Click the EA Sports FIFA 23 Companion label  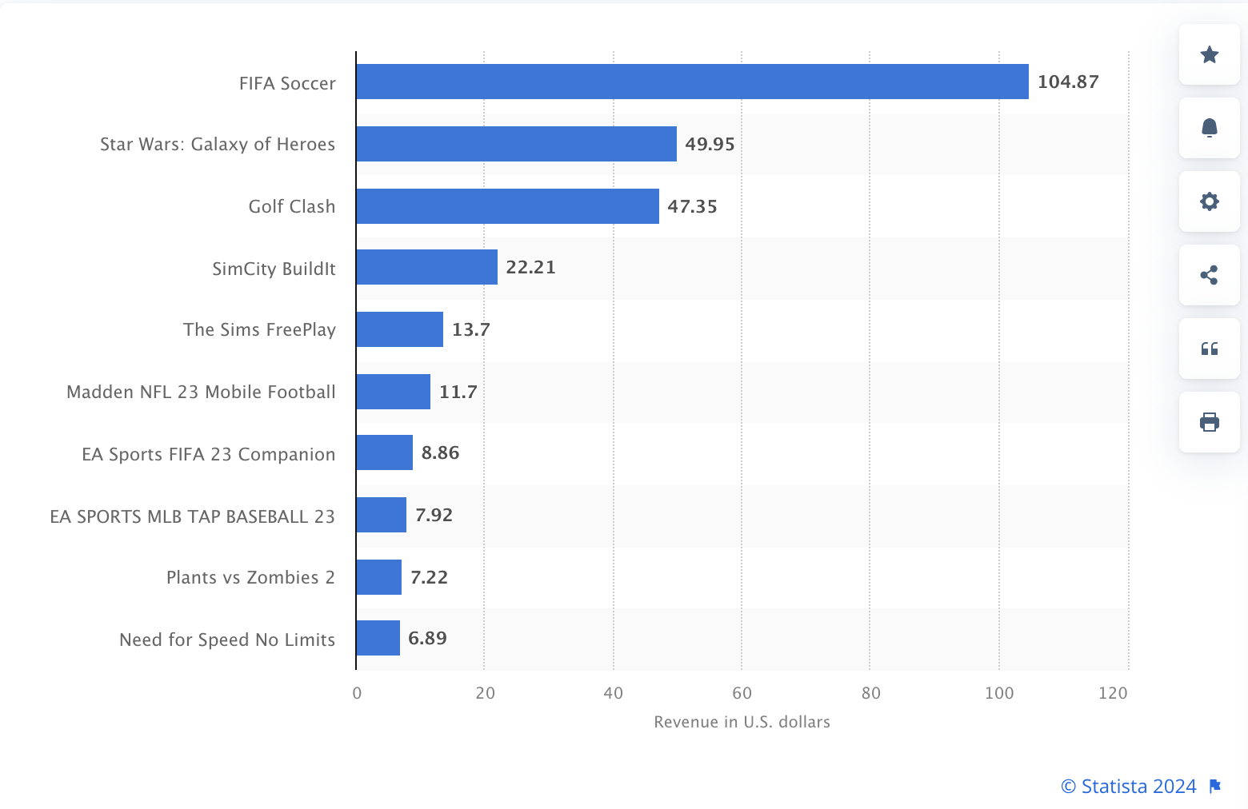(x=208, y=454)
